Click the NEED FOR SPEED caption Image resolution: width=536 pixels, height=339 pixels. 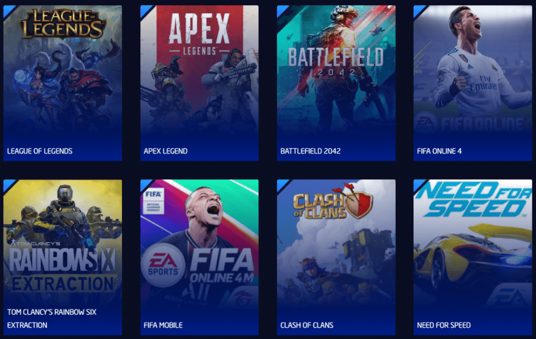pyautogui.click(x=444, y=325)
